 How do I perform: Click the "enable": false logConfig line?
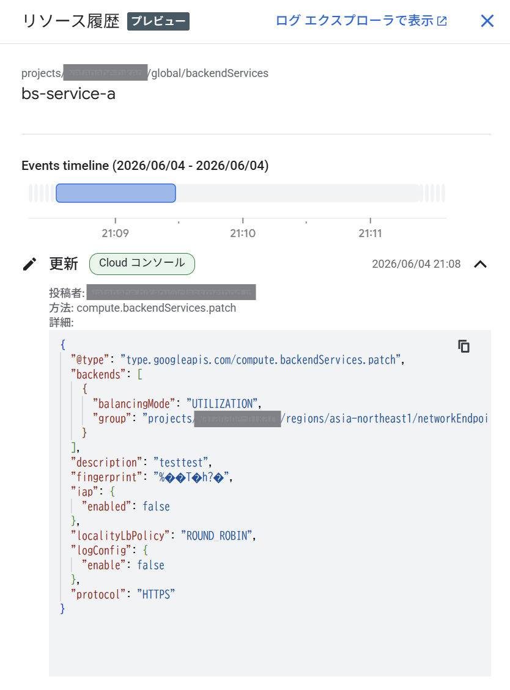point(123,565)
